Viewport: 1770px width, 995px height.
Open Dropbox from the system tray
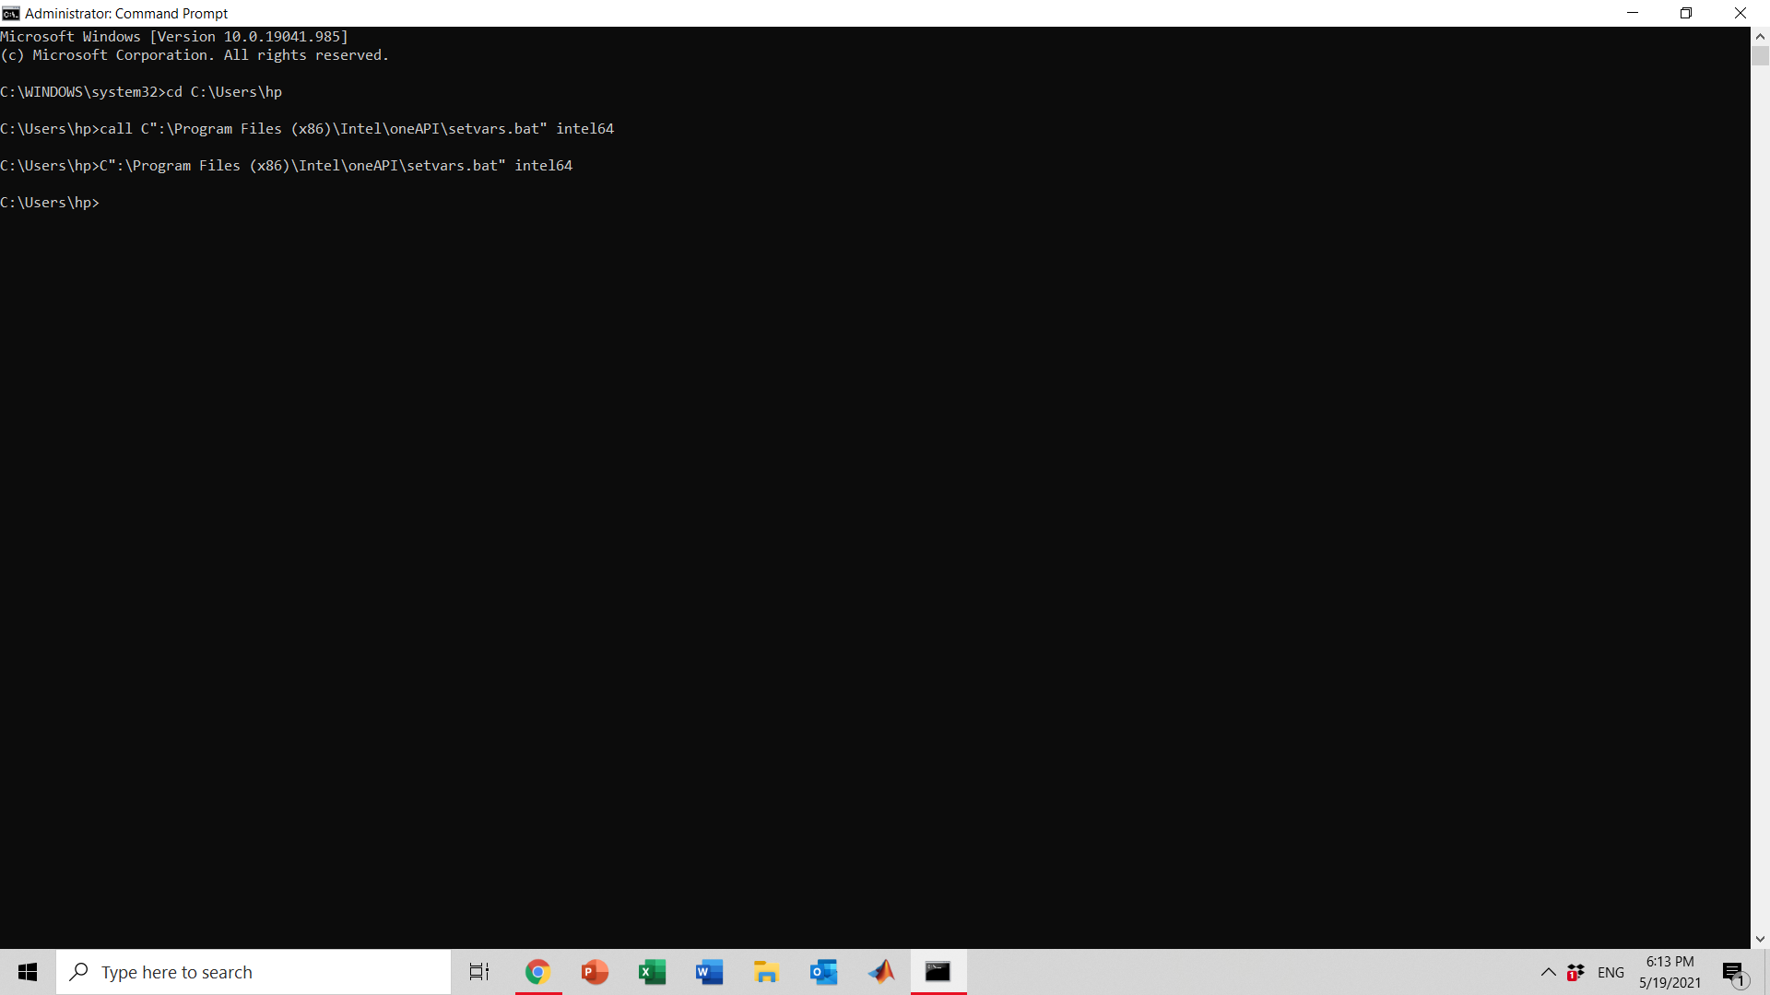pyautogui.click(x=1576, y=972)
